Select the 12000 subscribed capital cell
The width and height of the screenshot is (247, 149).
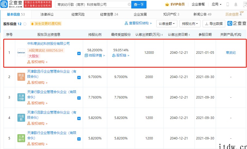coord(149,53)
